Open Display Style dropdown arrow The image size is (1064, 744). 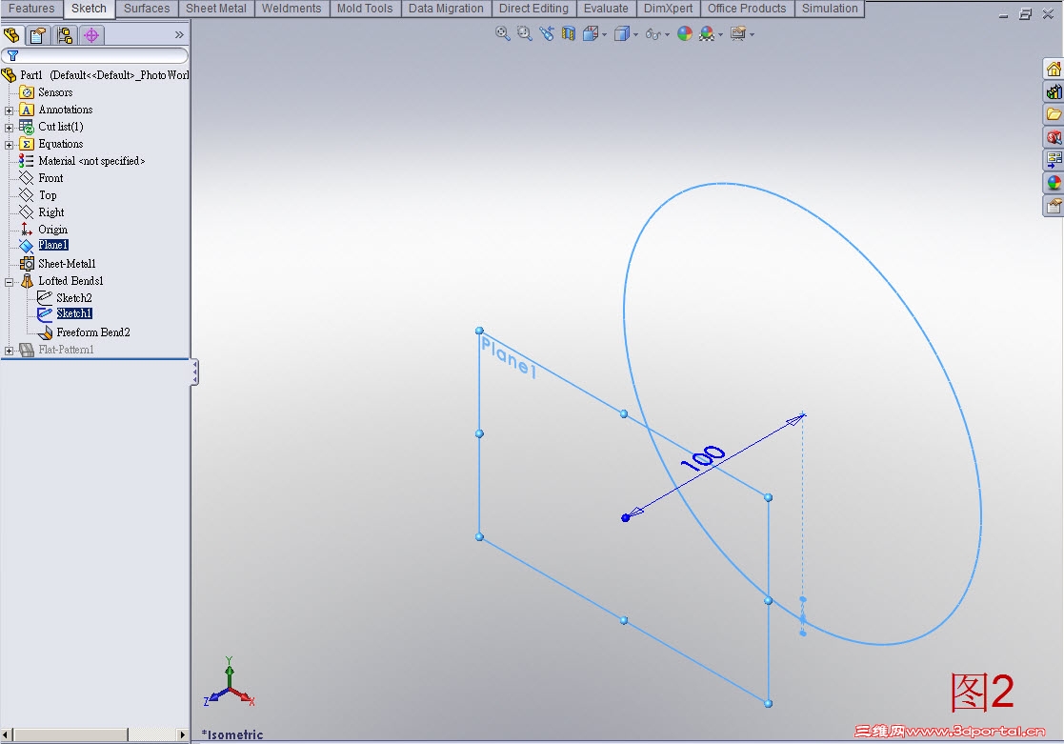tap(635, 34)
